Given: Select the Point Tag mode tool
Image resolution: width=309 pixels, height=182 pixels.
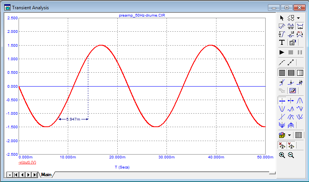Looking at the screenshot, I should [291, 34].
